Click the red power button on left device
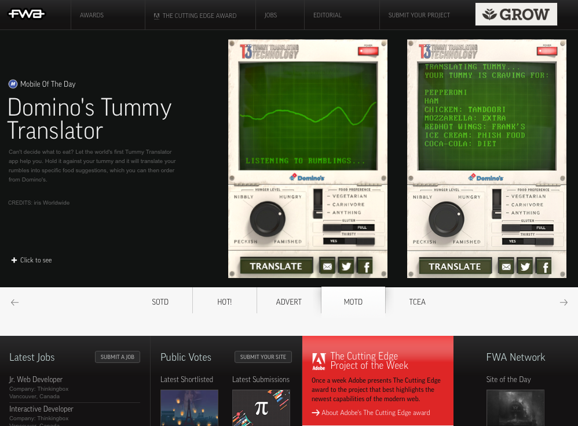Image resolution: width=578 pixels, height=426 pixels. pos(368,51)
